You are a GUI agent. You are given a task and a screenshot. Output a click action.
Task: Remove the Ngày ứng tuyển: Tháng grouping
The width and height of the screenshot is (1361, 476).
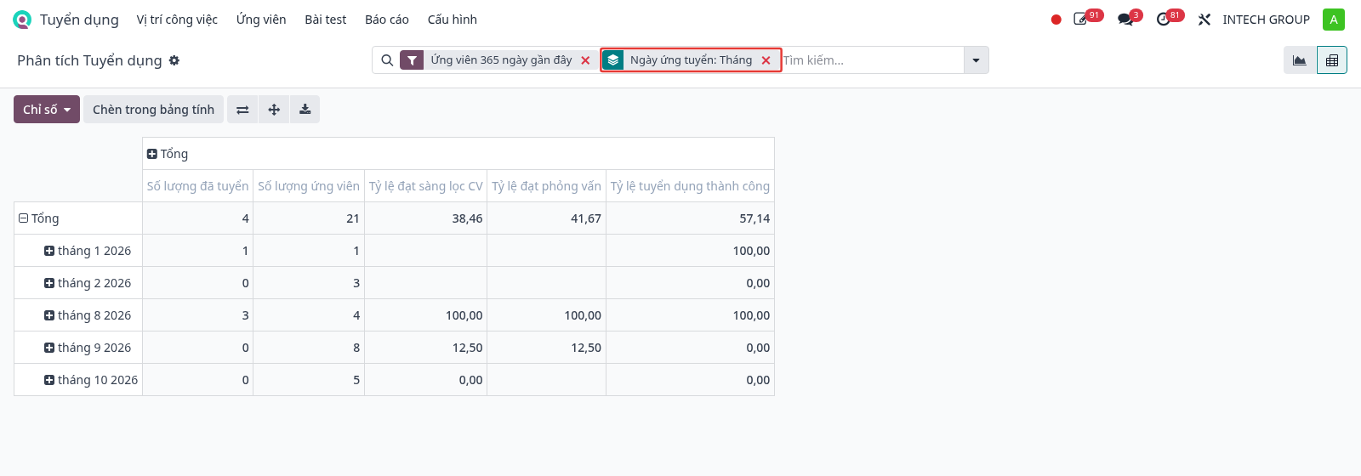766,60
